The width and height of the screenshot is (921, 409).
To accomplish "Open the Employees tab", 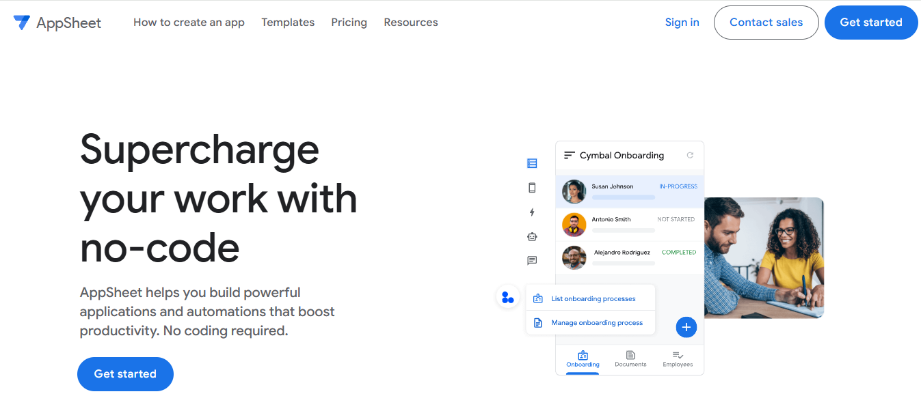I will click(x=677, y=359).
